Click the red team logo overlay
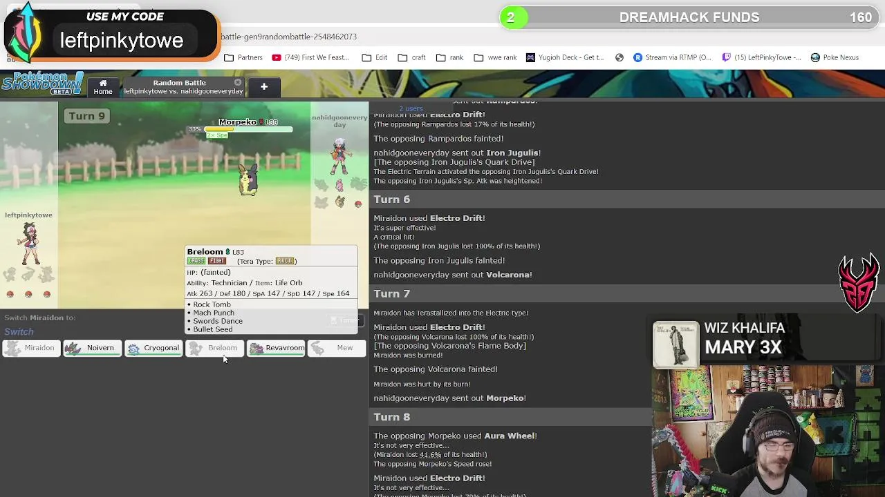Viewport: 885px width, 497px height. (859, 284)
